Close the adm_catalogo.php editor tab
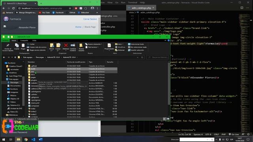The image size is (253, 142). click(x=153, y=8)
